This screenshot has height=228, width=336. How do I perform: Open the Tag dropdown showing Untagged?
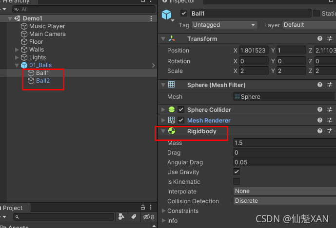point(224,25)
